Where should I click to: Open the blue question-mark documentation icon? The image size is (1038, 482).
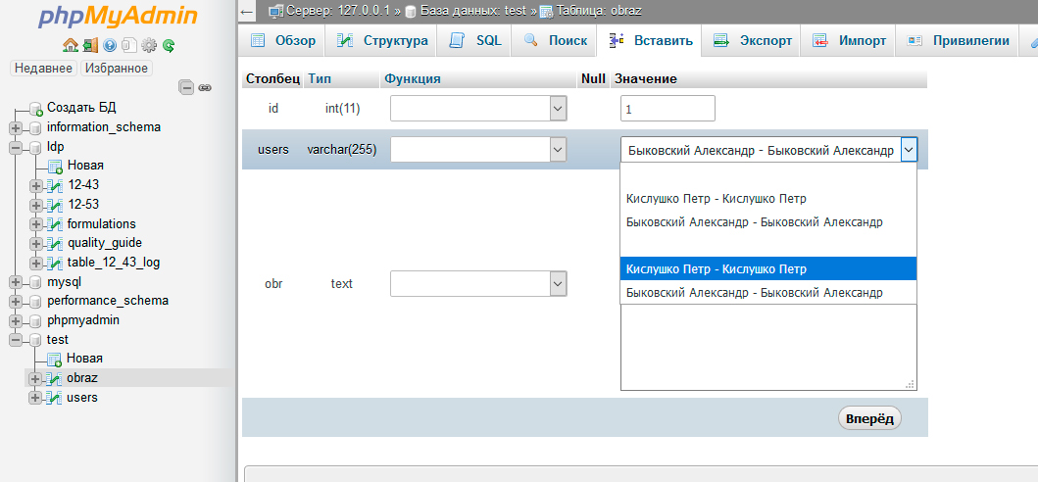(x=110, y=45)
